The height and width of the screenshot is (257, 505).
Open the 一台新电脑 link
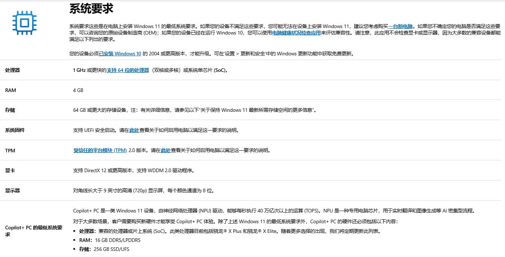400,26
